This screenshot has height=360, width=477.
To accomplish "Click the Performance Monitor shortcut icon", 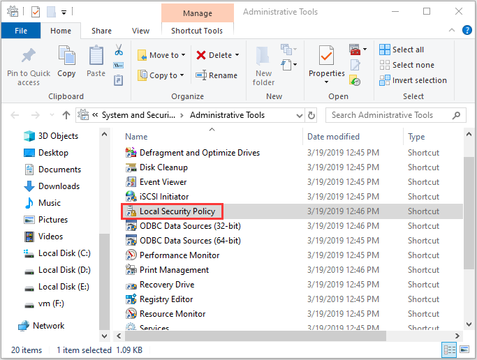I will (131, 255).
